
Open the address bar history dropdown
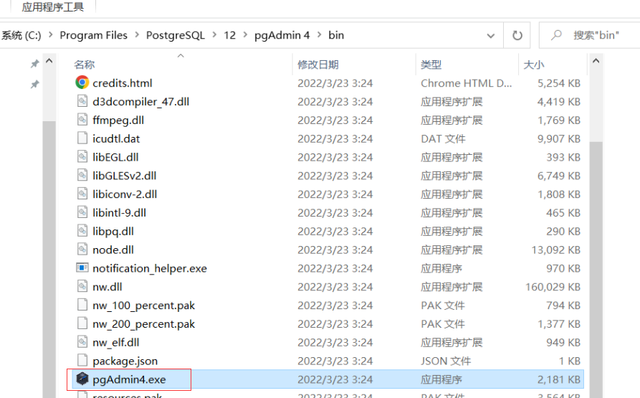491,36
